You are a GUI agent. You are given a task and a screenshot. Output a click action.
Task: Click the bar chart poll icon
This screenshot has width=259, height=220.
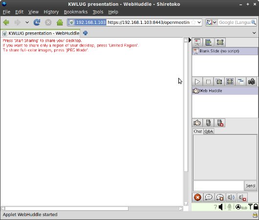pos(209,42)
